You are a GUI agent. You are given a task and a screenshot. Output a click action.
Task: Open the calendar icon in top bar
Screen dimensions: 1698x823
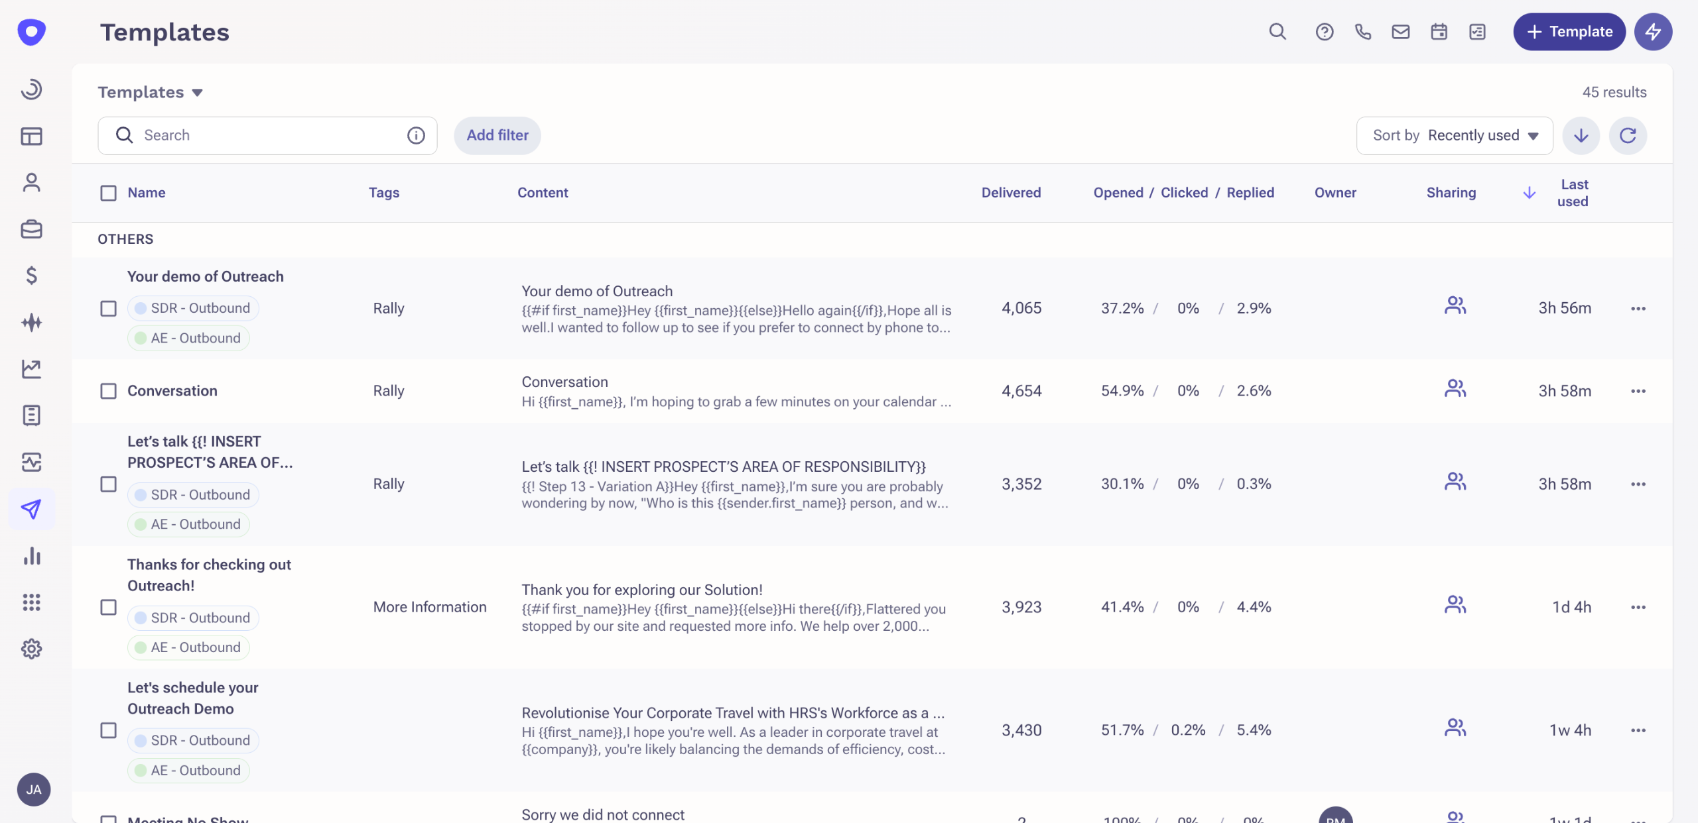pyautogui.click(x=1439, y=32)
